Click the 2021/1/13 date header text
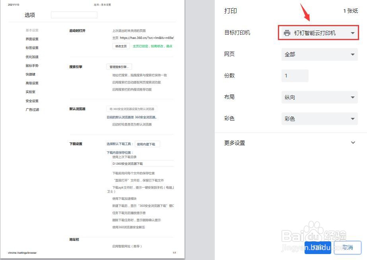The height and width of the screenshot is (260, 367). coord(14,5)
